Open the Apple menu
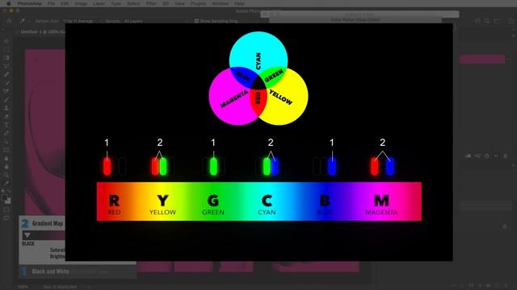This screenshot has height=290, width=517. click(9, 3)
